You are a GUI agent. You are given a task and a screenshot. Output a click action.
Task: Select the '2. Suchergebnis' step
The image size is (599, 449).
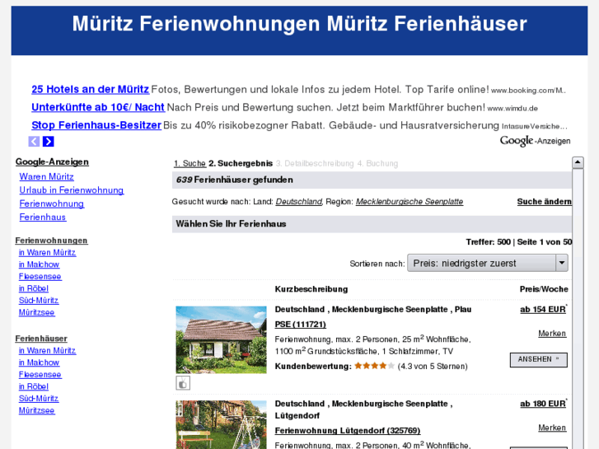pos(241,164)
